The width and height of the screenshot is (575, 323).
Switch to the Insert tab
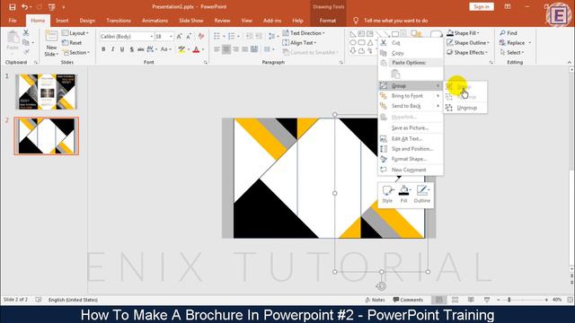coord(62,21)
